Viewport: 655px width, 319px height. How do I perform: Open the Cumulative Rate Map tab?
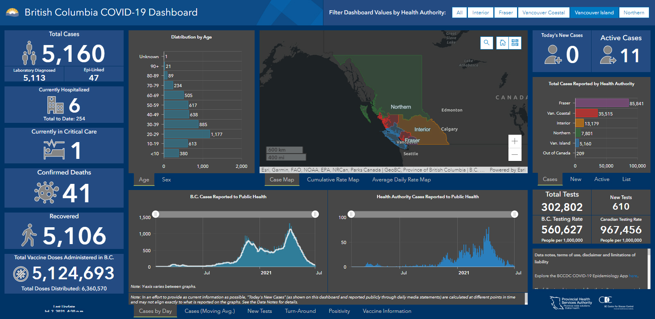click(x=333, y=179)
